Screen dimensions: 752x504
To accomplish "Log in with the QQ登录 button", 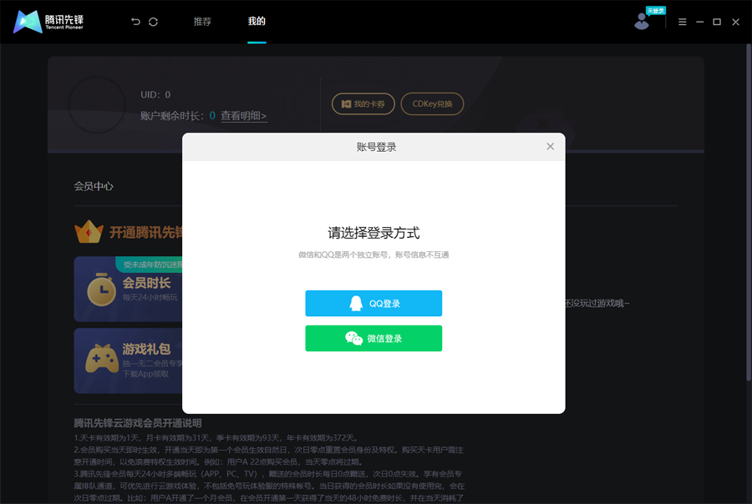I will 373,303.
